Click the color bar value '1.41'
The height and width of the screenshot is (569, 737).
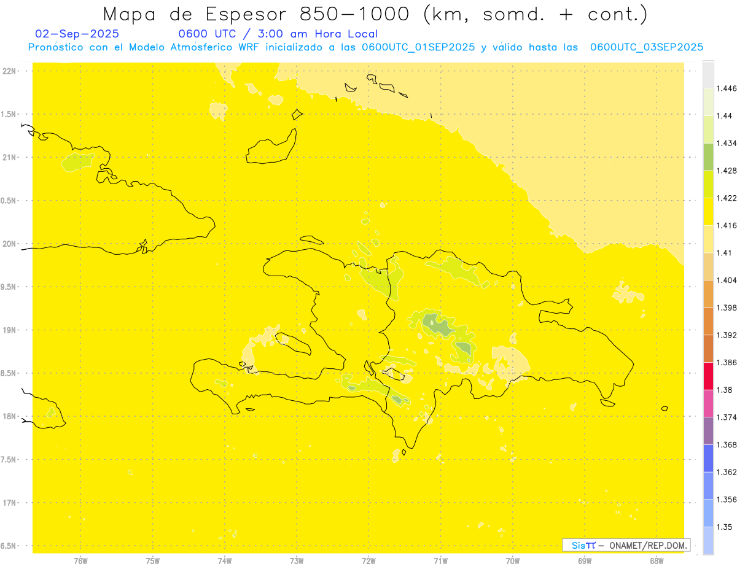[725, 253]
